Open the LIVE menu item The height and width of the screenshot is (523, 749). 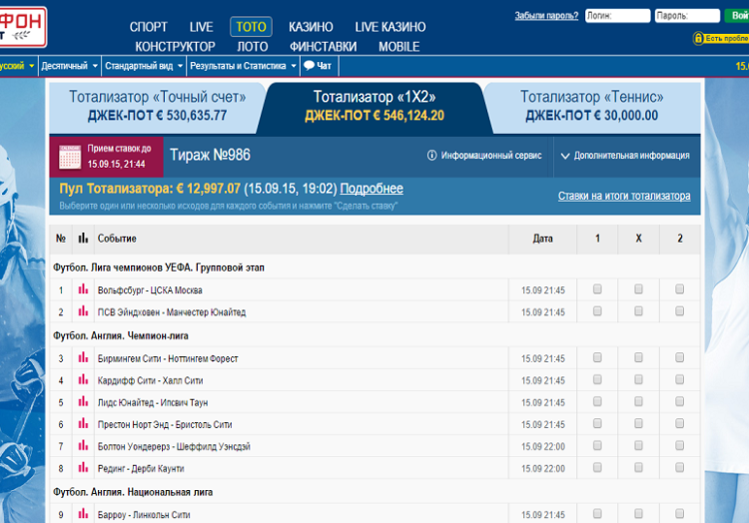pos(201,27)
